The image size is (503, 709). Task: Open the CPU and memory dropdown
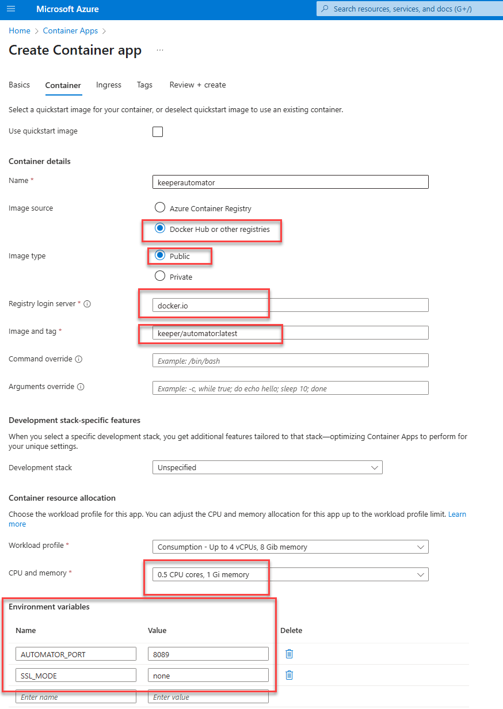[290, 574]
